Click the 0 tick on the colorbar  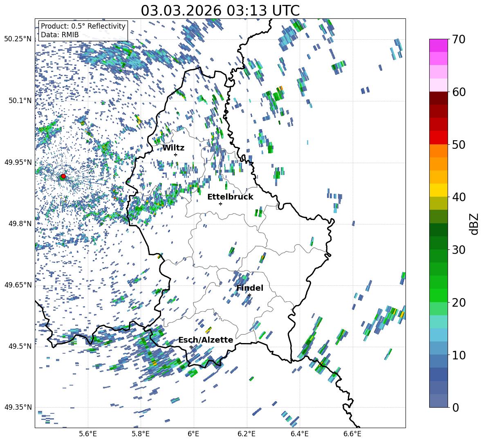[455, 407]
